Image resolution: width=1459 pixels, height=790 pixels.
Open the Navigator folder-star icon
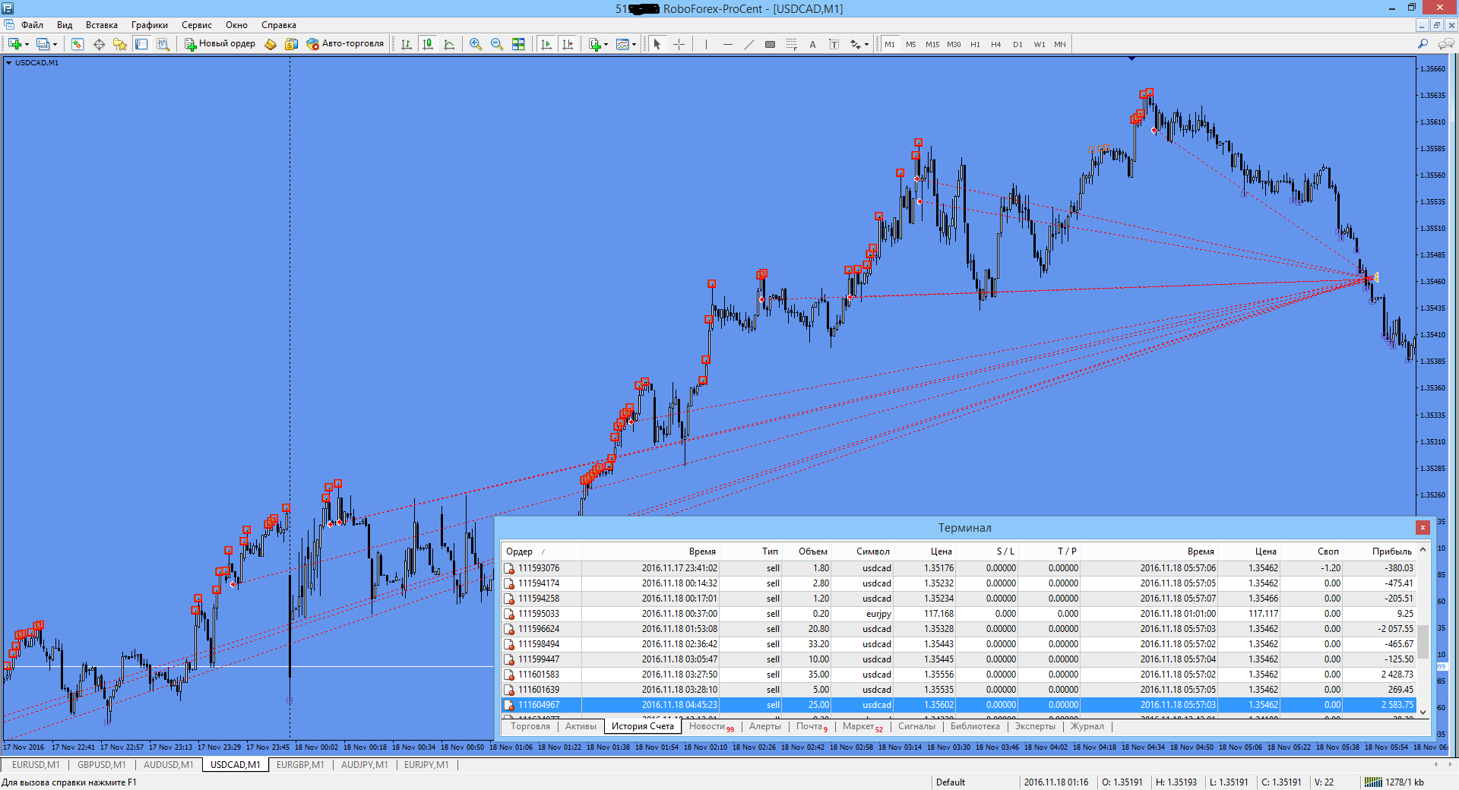[x=120, y=44]
